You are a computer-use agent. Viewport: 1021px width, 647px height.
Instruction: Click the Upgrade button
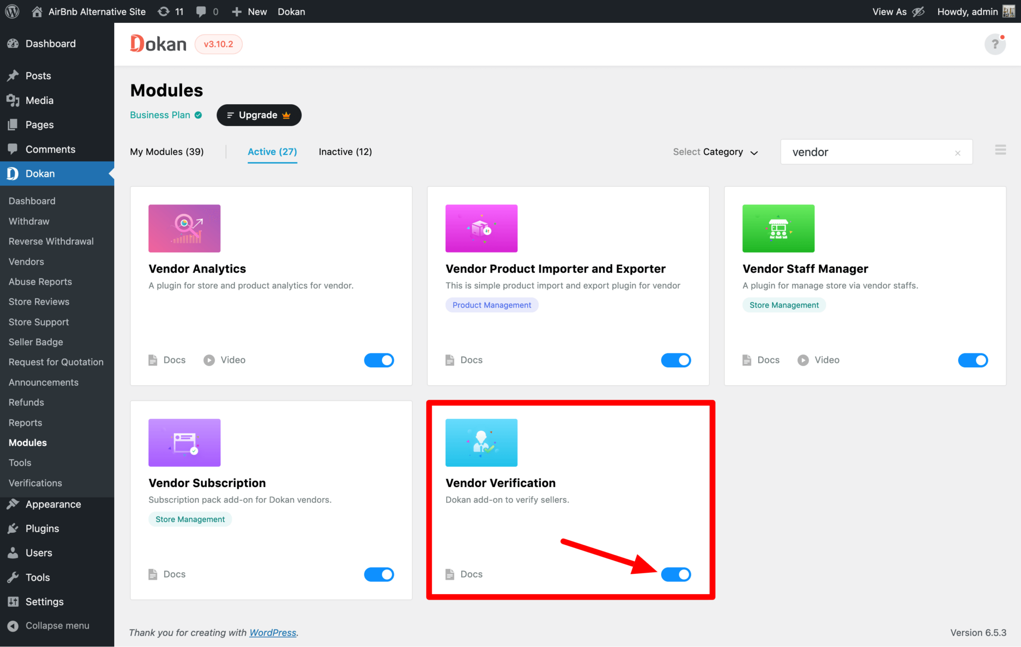259,115
